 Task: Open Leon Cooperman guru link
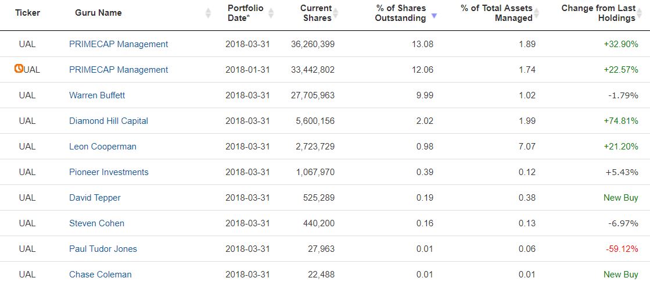103,147
